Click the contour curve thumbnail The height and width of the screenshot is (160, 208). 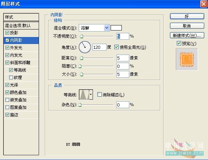(84, 95)
